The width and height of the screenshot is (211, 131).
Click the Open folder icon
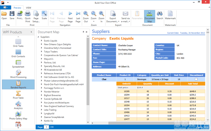pos(4,13)
